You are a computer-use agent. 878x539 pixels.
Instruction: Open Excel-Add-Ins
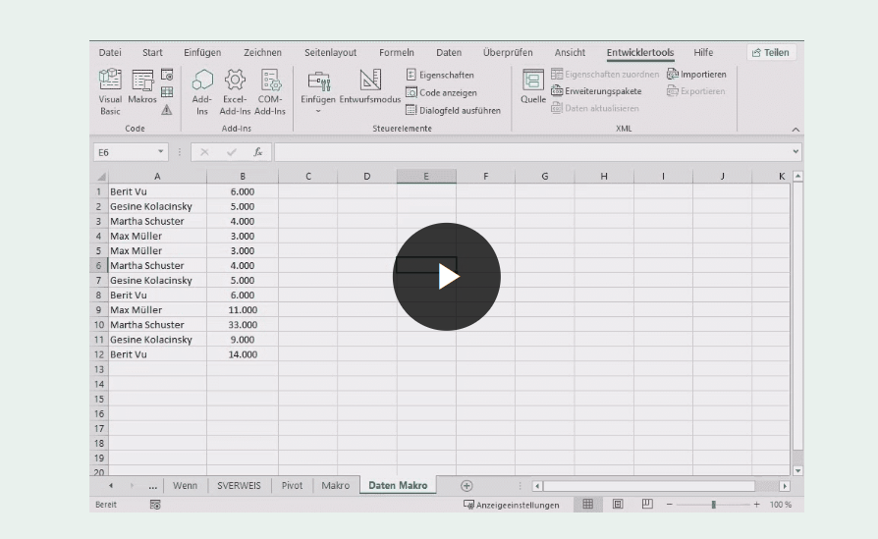pos(235,91)
